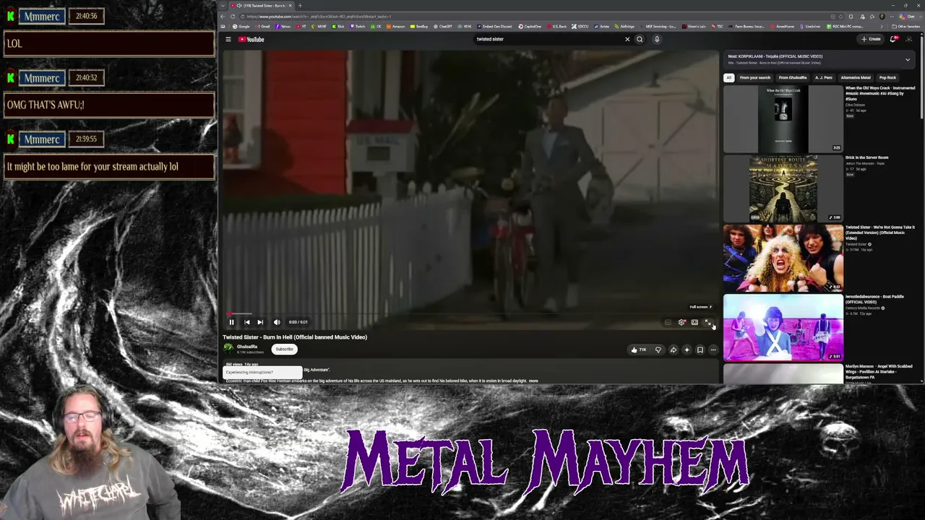925x520 pixels.
Task: Share the video via share arrow
Action: tap(673, 350)
